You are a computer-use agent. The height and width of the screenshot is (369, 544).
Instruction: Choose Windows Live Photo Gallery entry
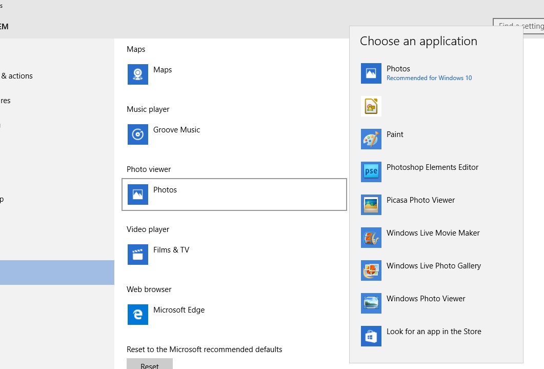click(436, 270)
